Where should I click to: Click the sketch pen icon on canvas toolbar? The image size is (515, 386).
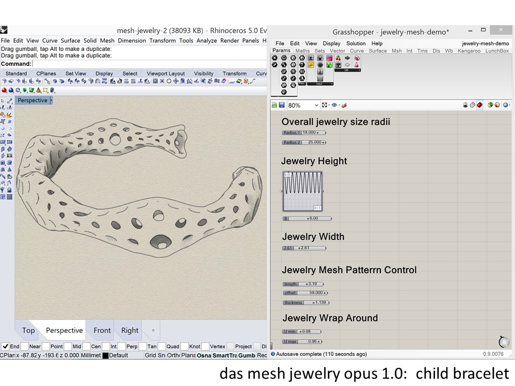coord(344,106)
